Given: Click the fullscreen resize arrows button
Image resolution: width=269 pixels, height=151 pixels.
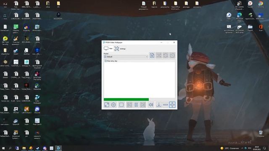Looking at the screenshot, I should (107, 104).
